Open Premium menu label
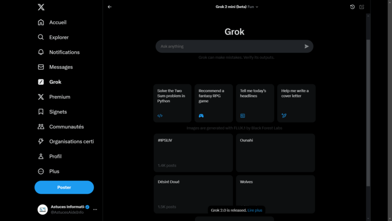 coord(60,97)
